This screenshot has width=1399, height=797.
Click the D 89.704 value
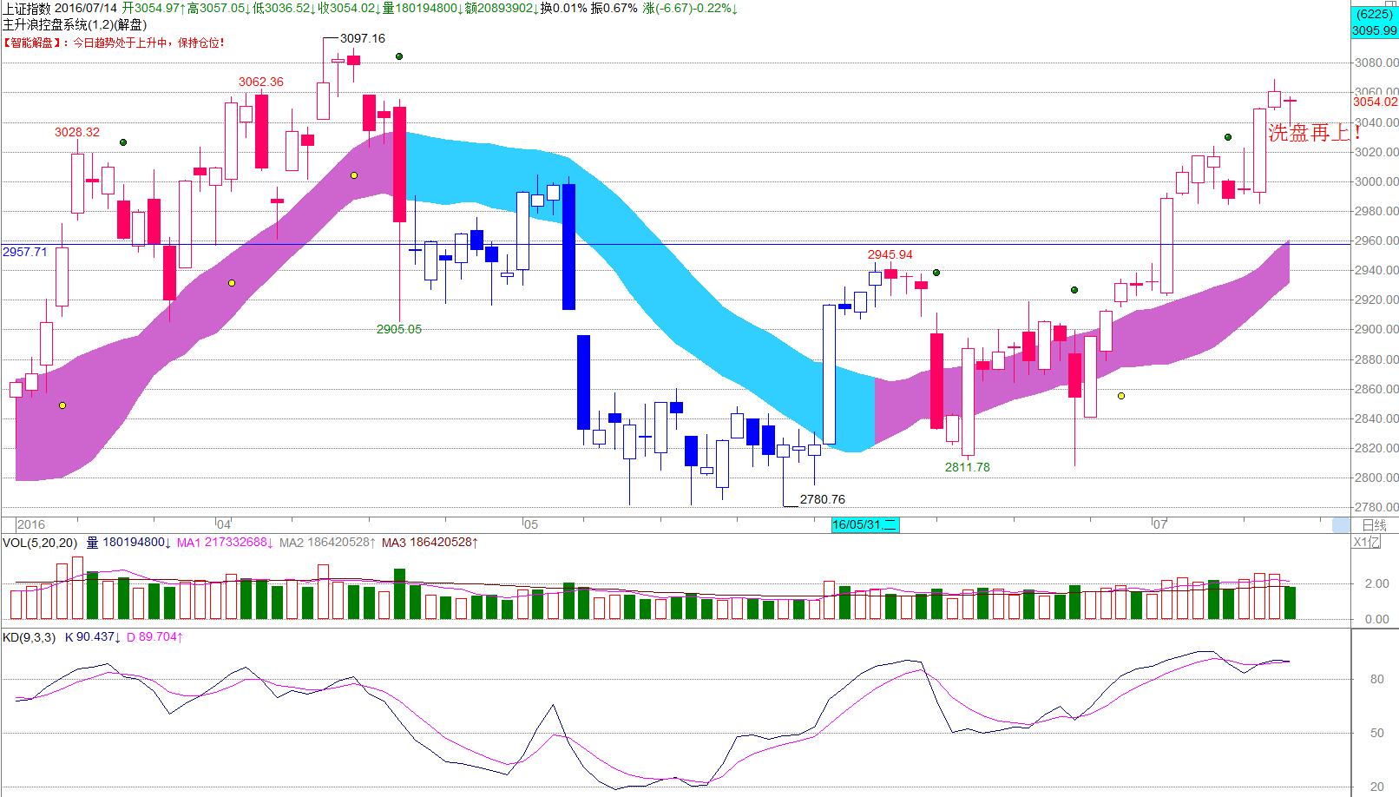click(x=154, y=637)
